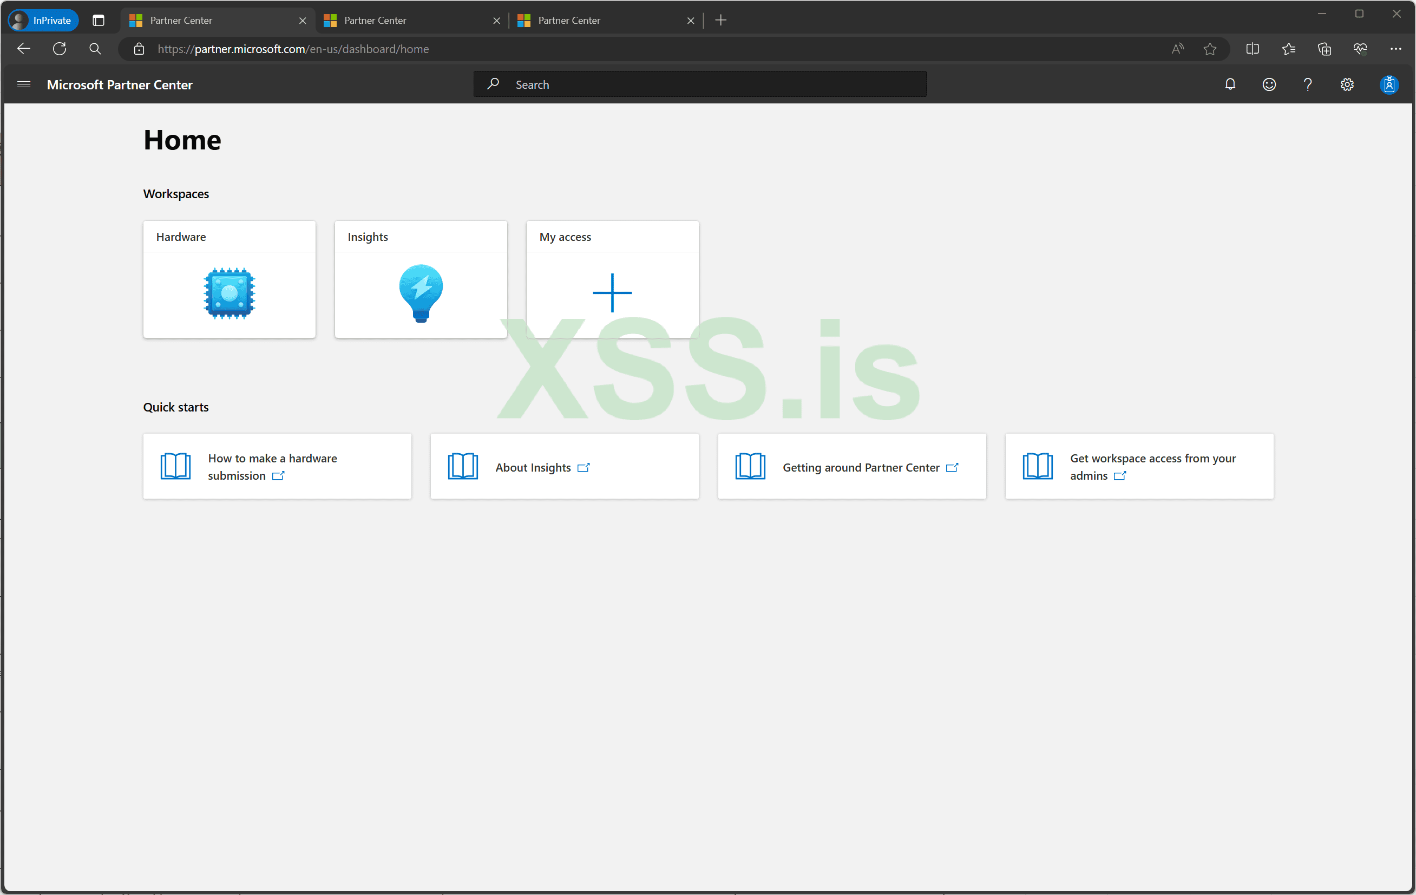Open the hamburger navigation menu
The image size is (1416, 895).
pos(23,84)
